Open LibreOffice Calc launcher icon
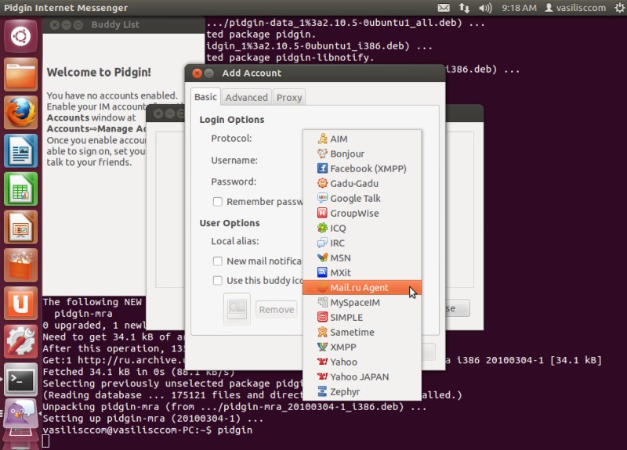Screen dimensions: 627x450 [x=20, y=189]
